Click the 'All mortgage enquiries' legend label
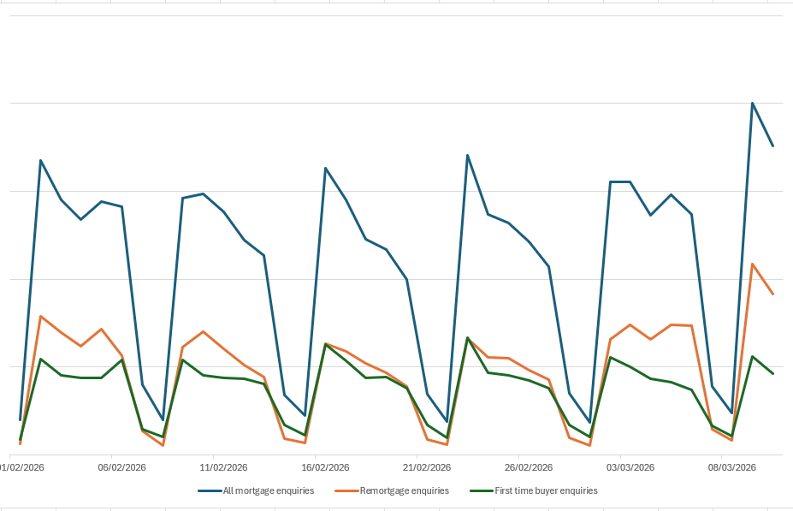The image size is (793, 511). pos(268,491)
